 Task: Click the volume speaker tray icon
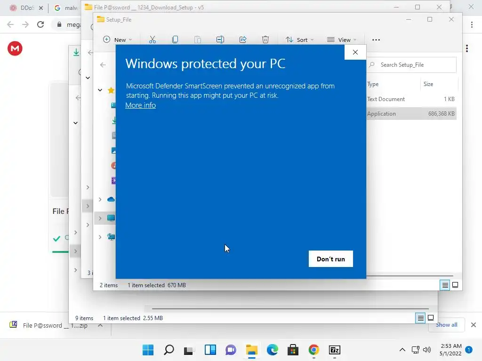426,350
